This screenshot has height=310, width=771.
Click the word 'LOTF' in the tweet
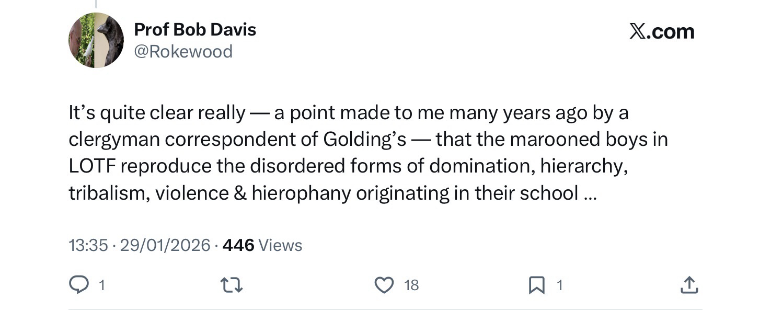click(x=93, y=167)
